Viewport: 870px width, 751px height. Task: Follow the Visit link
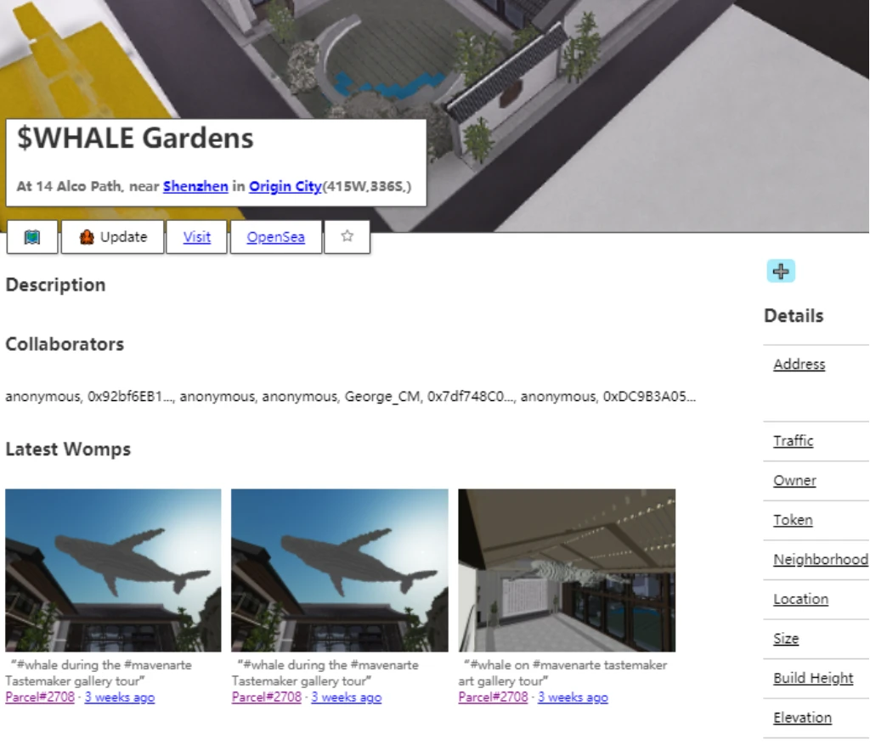(x=196, y=237)
